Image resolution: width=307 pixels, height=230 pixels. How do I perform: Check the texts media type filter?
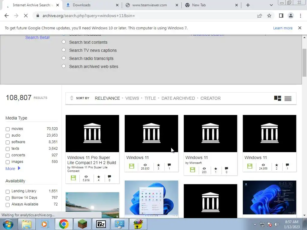[x=7, y=149]
